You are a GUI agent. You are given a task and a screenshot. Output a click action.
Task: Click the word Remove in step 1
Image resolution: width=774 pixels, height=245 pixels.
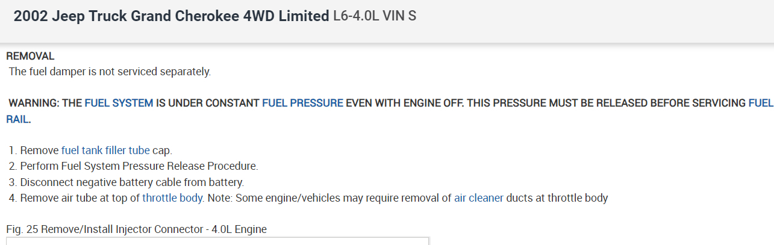pos(40,150)
